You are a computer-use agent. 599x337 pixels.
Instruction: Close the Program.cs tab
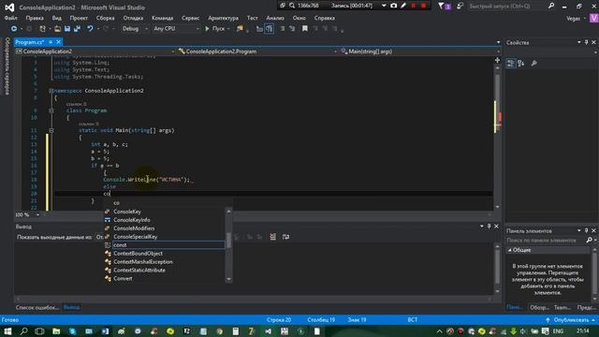click(58, 42)
